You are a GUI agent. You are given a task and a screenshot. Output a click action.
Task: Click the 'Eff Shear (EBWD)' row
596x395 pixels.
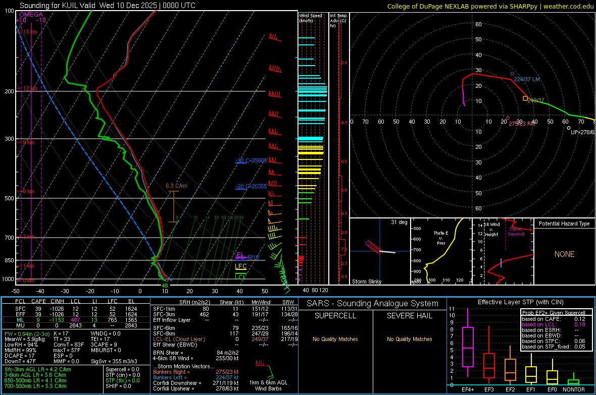(x=225, y=345)
